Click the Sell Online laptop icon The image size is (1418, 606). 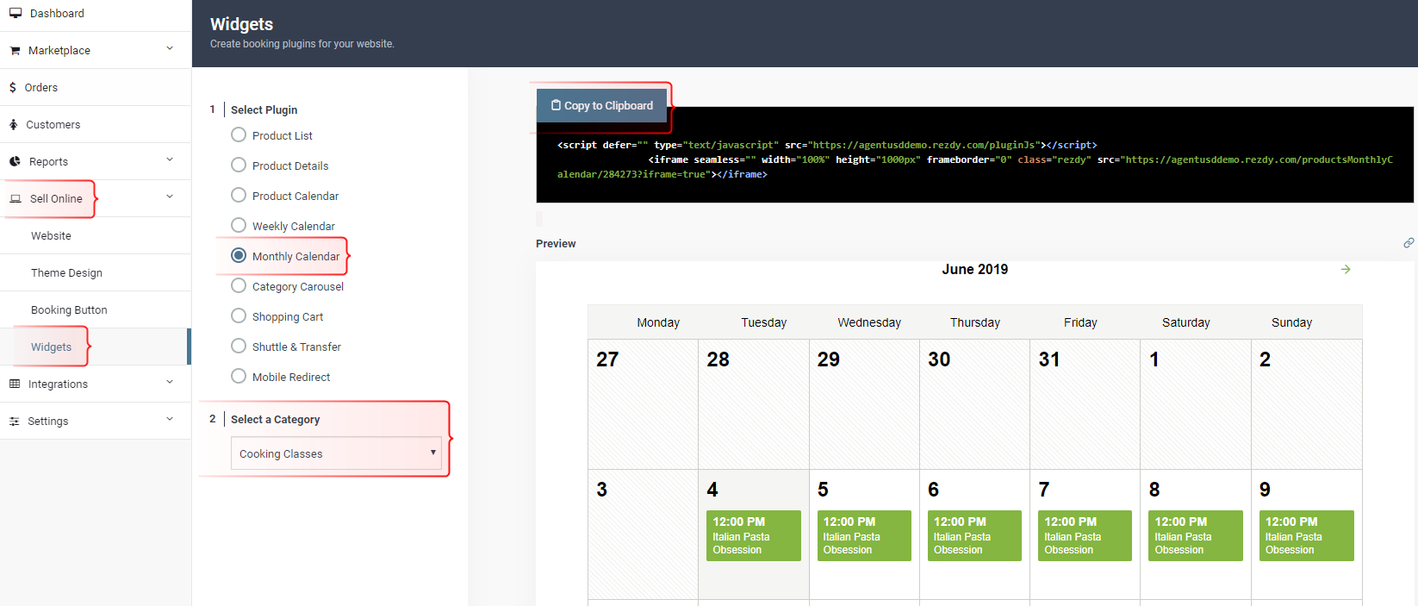pos(16,198)
